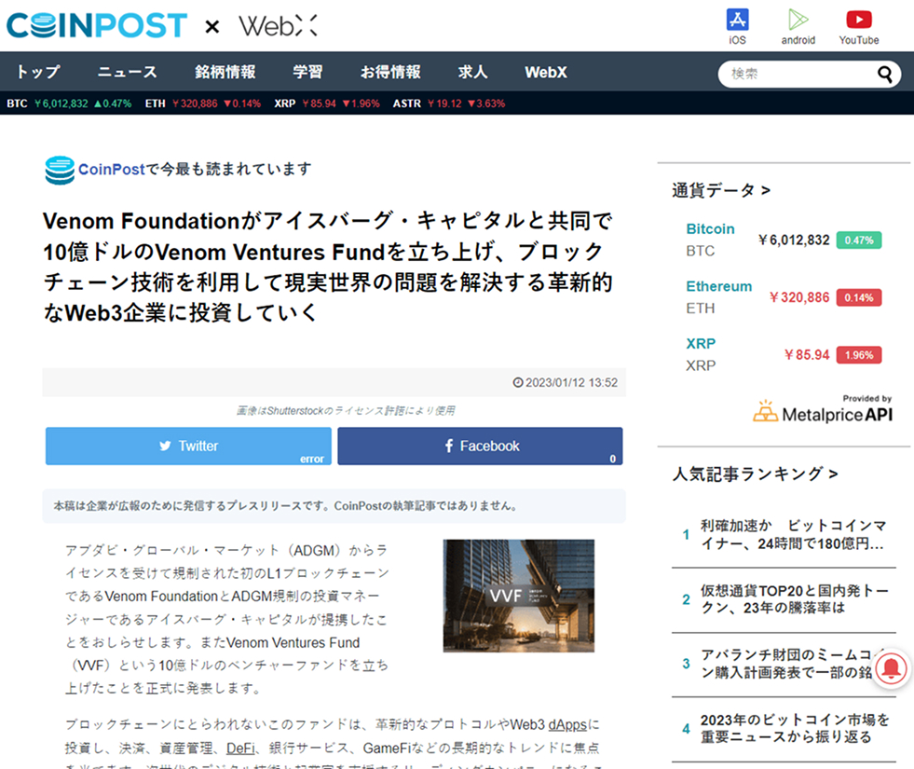Image resolution: width=914 pixels, height=769 pixels.
Task: Share the article on Facebook
Action: coord(480,446)
